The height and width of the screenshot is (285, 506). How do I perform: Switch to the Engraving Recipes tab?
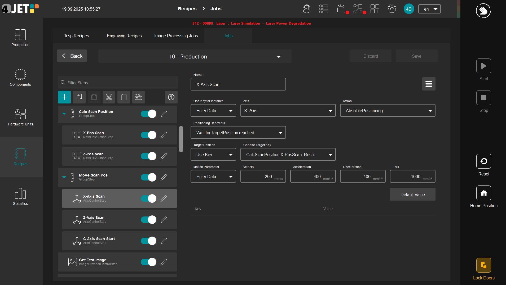click(124, 36)
